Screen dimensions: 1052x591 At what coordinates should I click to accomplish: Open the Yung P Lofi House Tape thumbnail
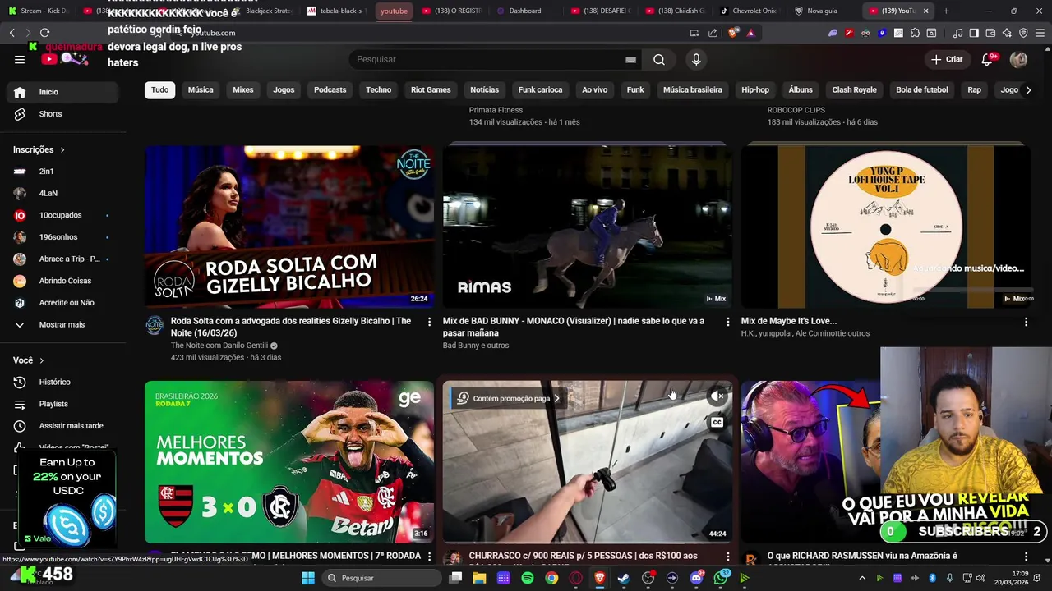[885, 227]
